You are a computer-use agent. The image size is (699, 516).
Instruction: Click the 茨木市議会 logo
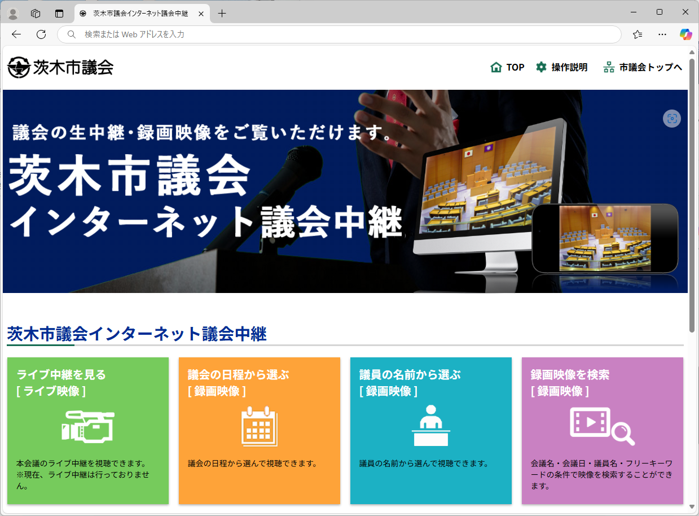[60, 68]
